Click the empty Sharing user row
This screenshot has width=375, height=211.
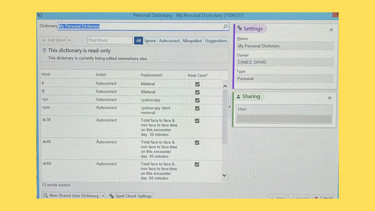click(x=284, y=119)
